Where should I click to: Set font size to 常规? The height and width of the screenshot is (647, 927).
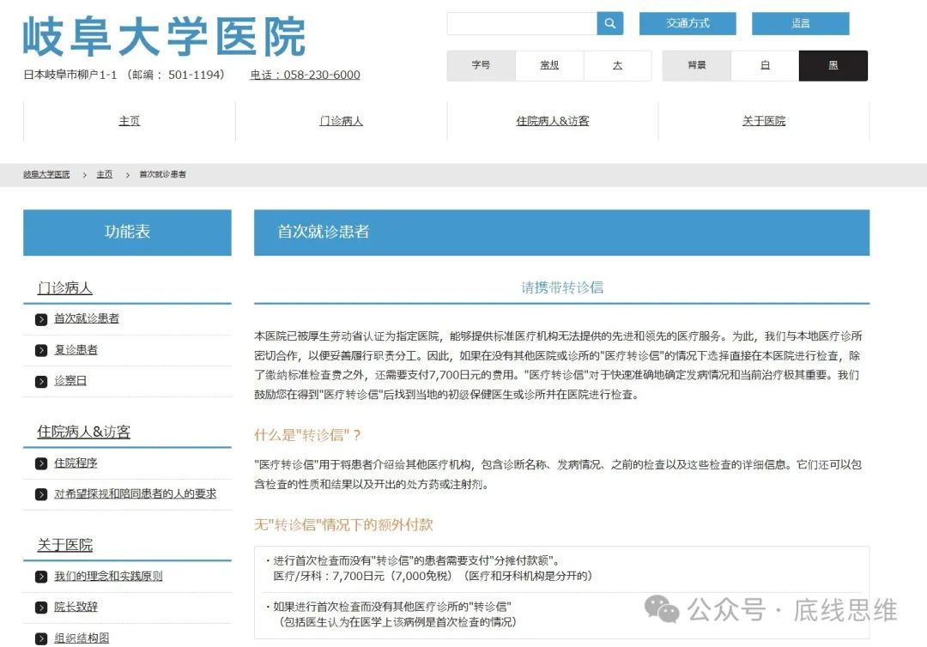click(x=549, y=65)
